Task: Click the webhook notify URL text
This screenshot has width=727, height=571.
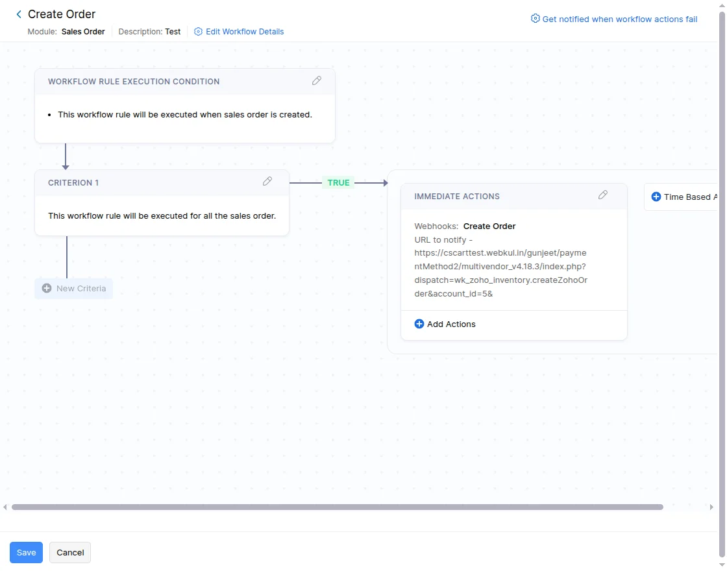Action: 500,273
